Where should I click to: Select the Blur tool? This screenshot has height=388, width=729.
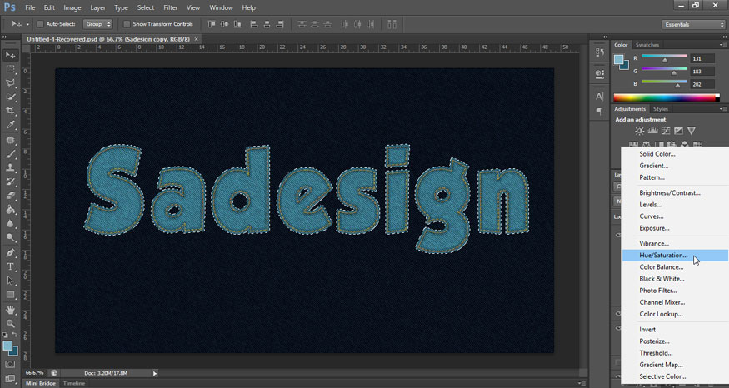[10, 223]
